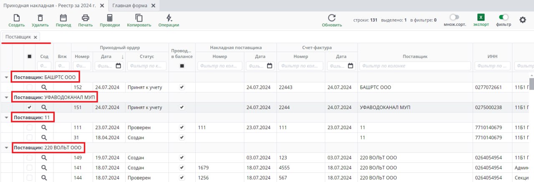The height and width of the screenshot is (182, 534).
Task: Open the settings gear icon
Action: coord(522,20)
